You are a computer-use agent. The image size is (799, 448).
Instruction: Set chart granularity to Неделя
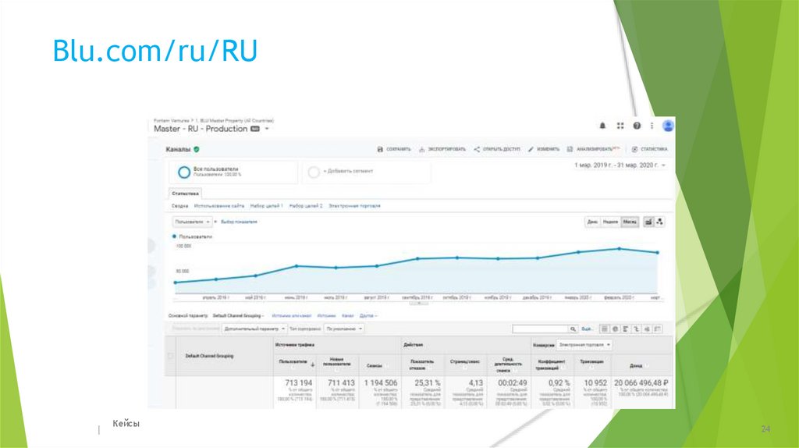click(610, 222)
